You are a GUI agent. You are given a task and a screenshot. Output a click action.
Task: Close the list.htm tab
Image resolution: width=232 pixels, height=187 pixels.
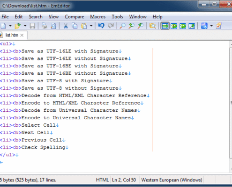click(x=22, y=35)
